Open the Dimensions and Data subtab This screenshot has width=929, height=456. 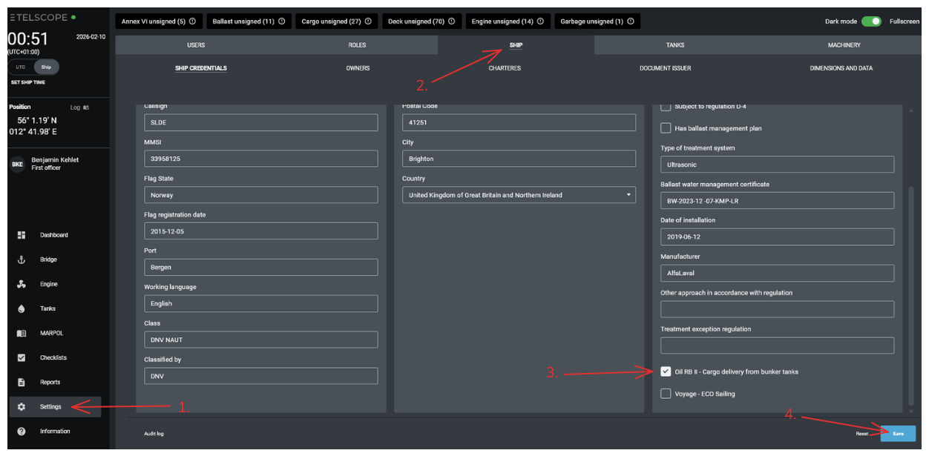tap(841, 68)
